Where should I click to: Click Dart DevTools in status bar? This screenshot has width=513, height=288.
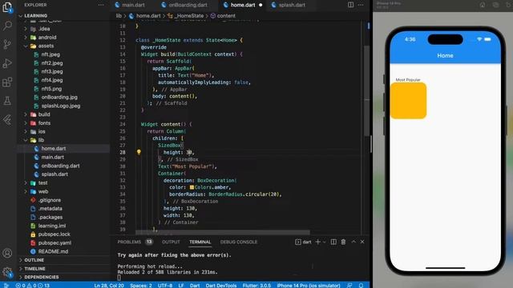click(x=221, y=286)
